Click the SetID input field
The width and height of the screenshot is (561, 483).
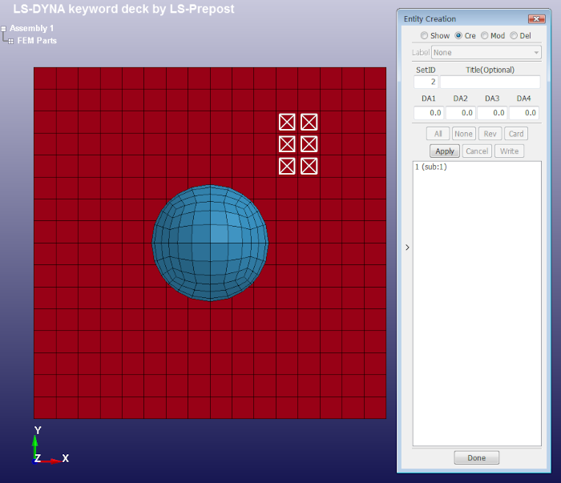coord(426,82)
